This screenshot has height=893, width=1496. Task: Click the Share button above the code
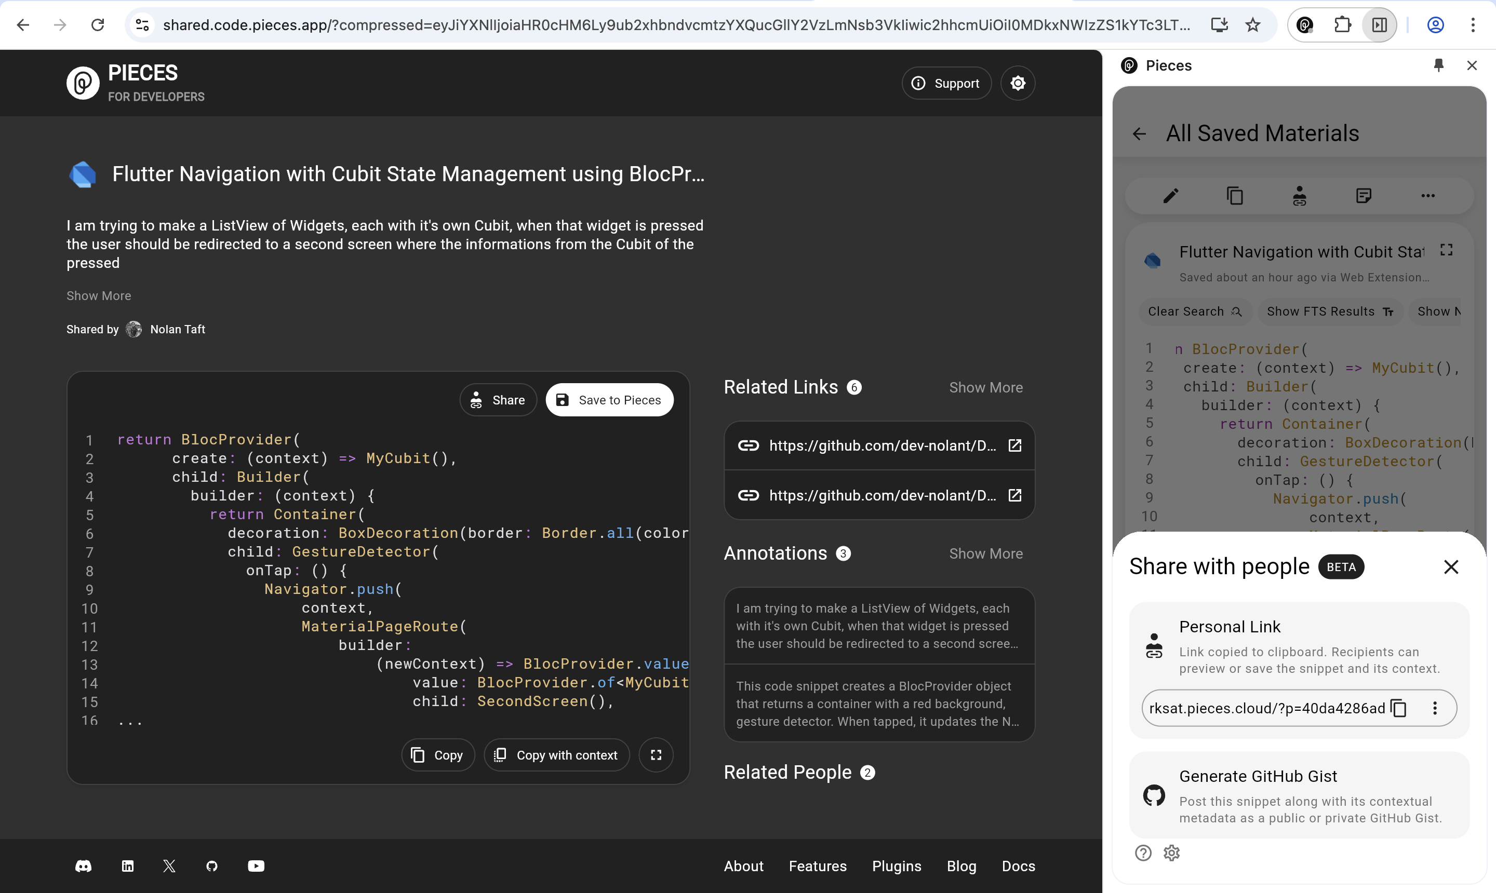[498, 400]
